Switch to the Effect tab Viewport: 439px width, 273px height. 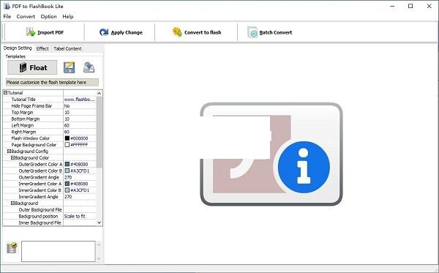[42, 48]
